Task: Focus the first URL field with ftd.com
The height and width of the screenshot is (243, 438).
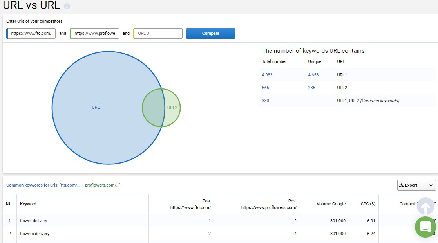Action: click(31, 34)
